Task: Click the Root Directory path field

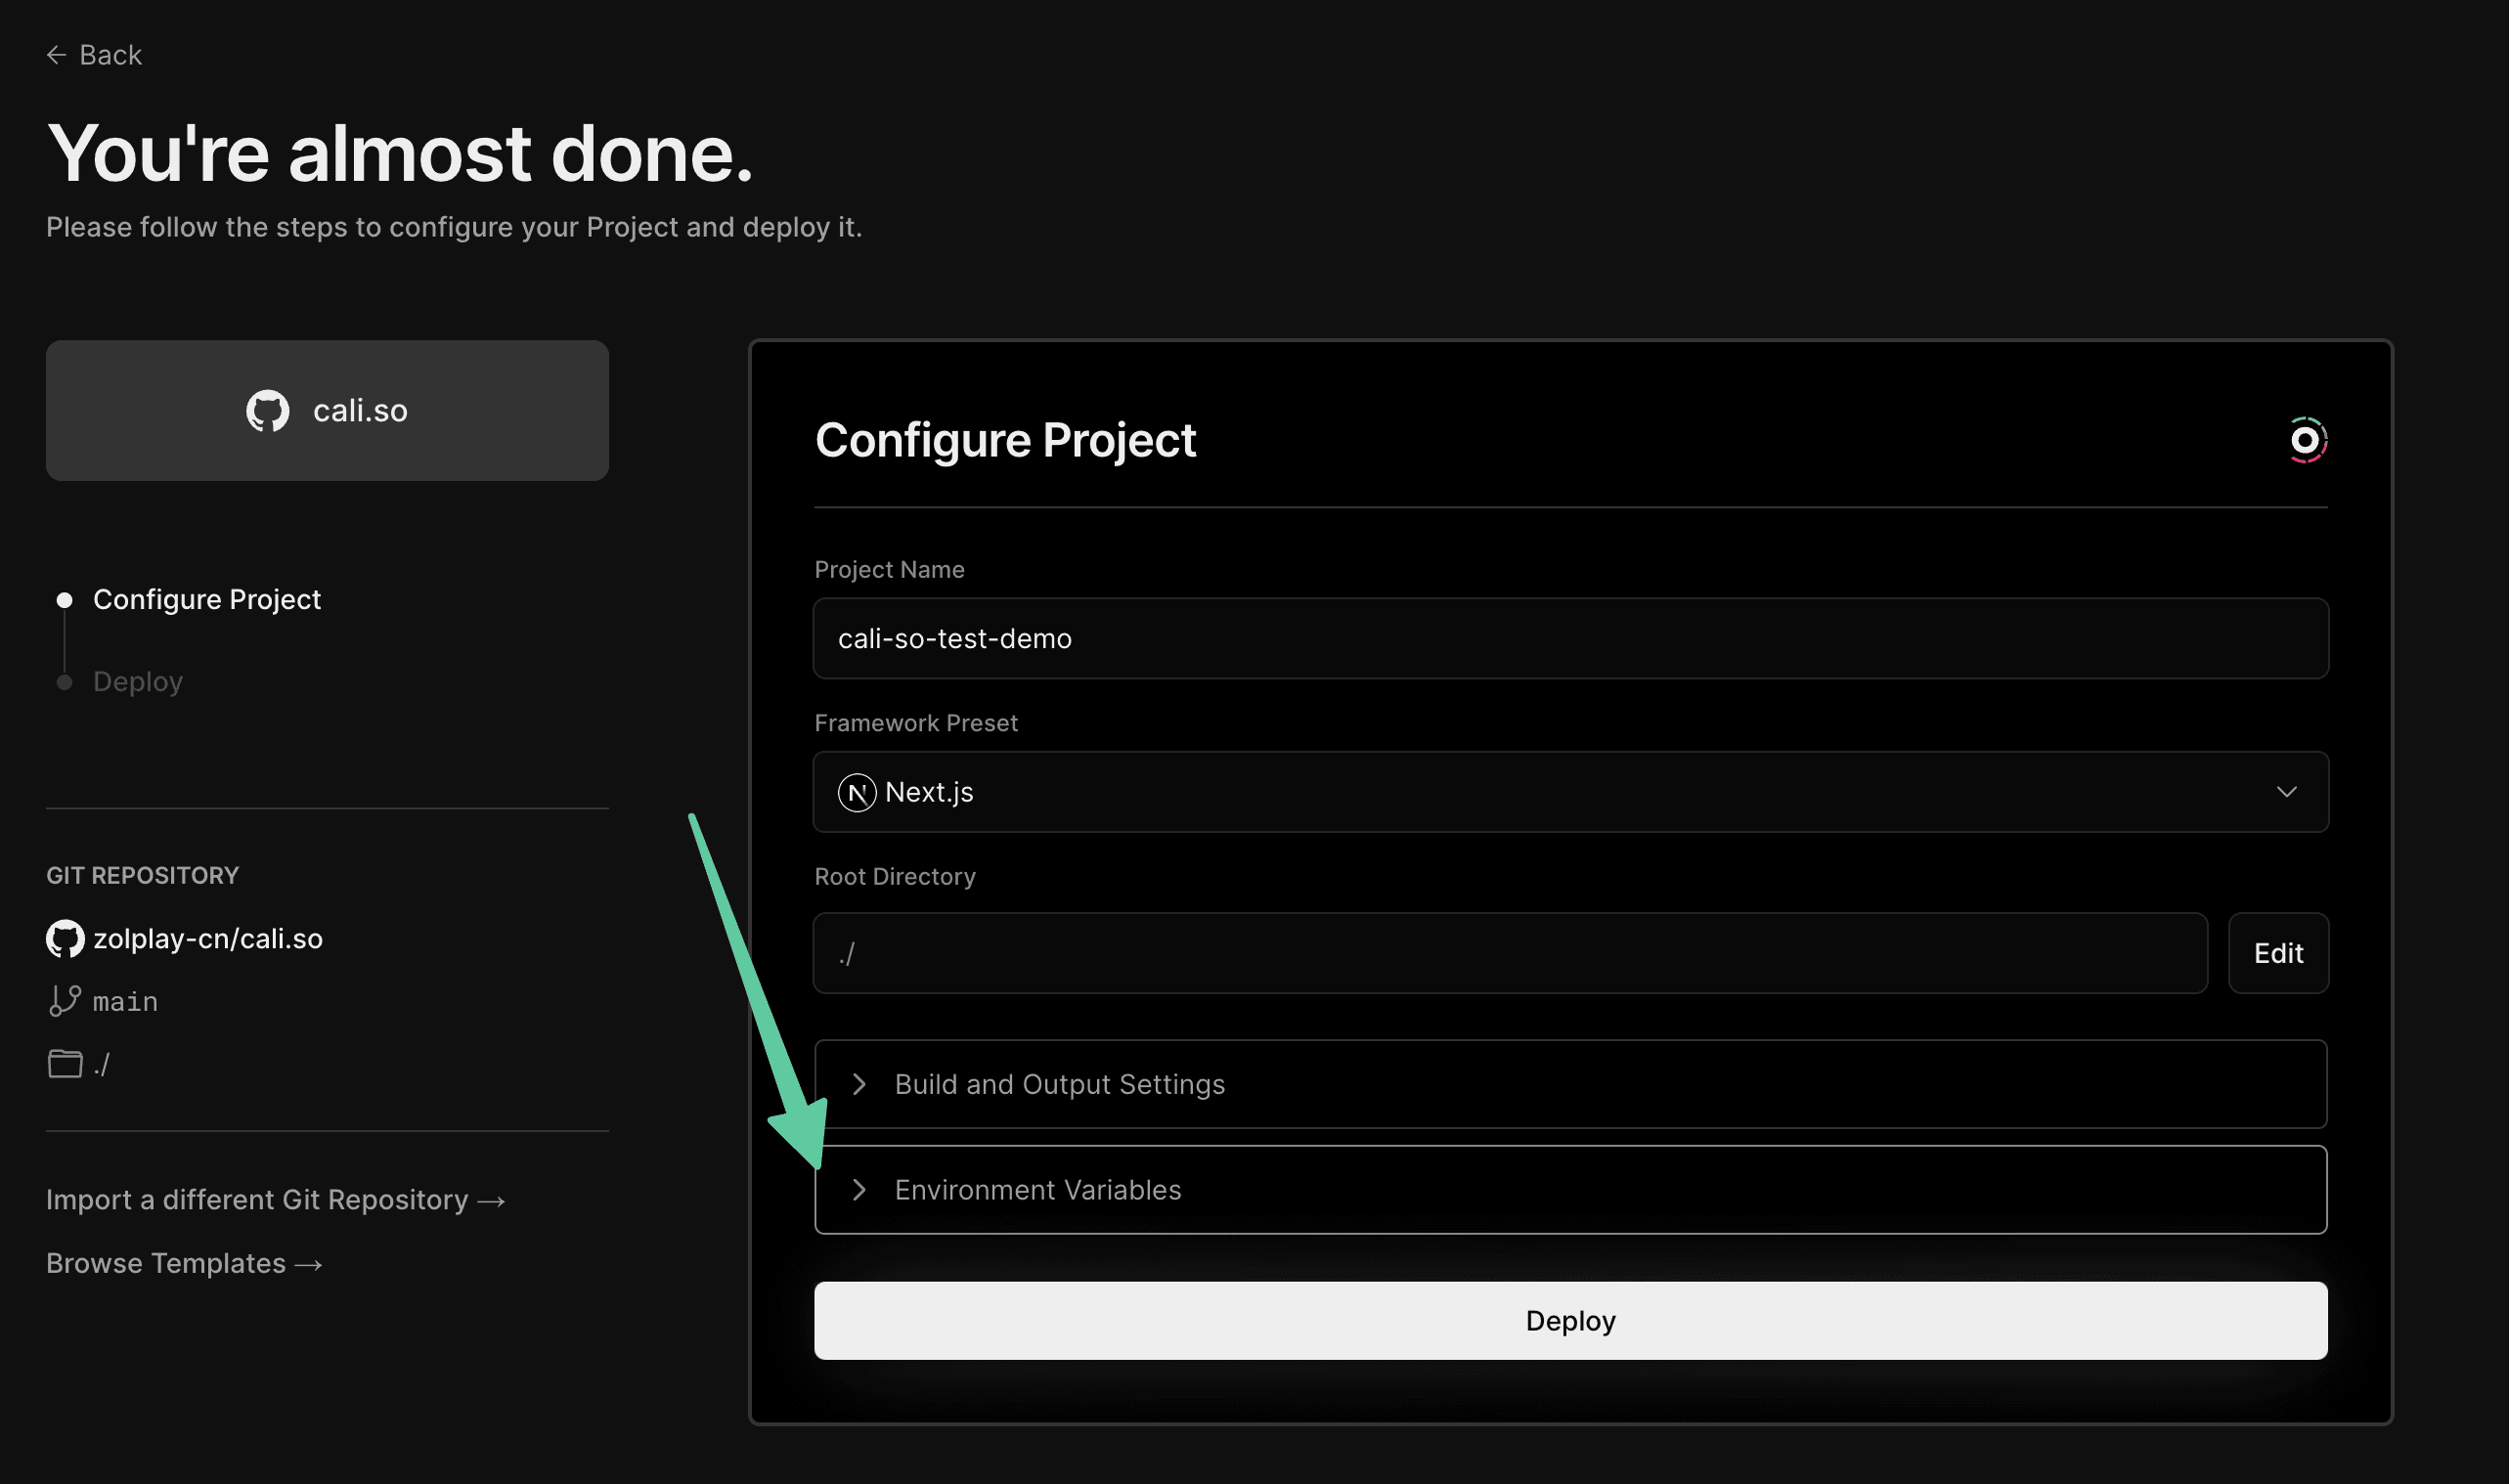Action: coord(1510,954)
